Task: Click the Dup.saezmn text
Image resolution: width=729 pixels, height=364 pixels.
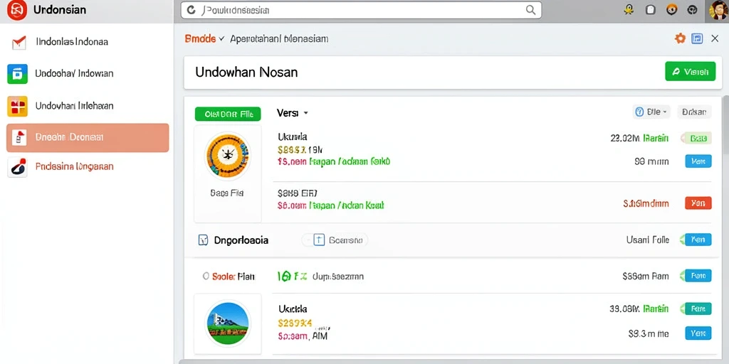Action: pos(338,277)
